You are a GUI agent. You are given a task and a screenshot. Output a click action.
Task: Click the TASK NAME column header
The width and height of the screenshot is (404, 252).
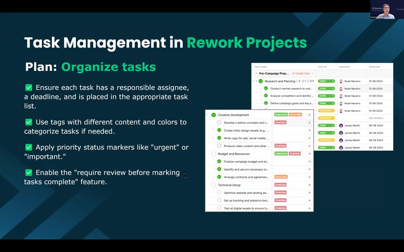click(260, 67)
